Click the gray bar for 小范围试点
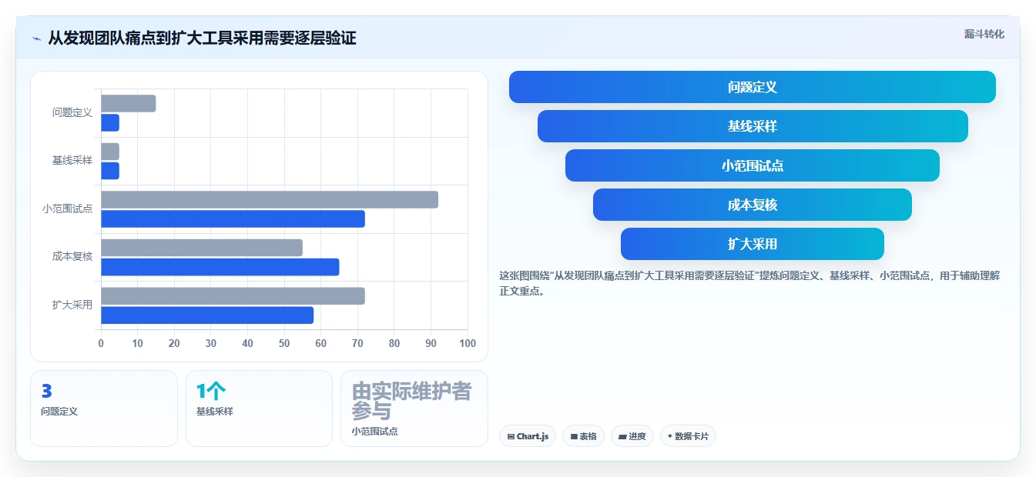 270,199
